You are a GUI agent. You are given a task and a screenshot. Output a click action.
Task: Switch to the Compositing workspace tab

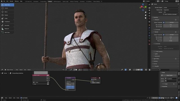(43, 1)
